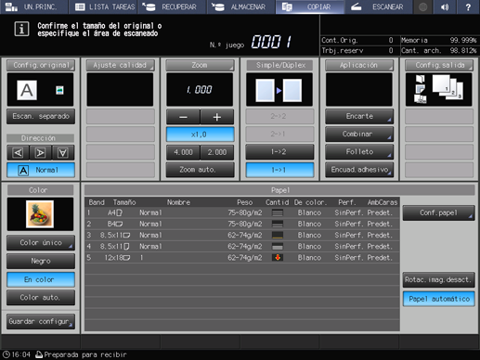Click the globe language icon
Image resolution: width=480 pixels, height=360 pixels.
click(422, 6)
